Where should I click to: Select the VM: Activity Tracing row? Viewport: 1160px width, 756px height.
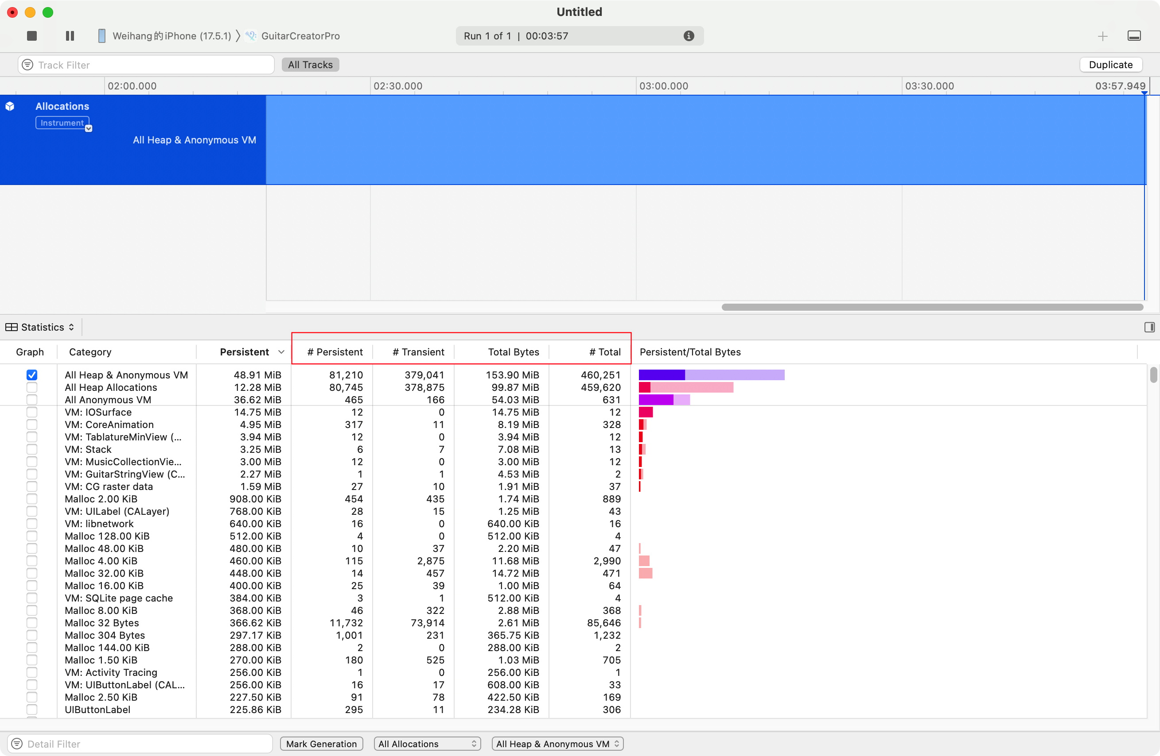(572, 672)
